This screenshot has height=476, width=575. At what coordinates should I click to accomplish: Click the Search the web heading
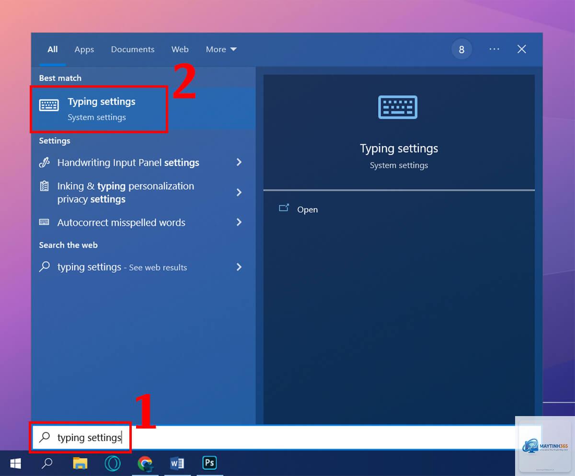click(x=68, y=245)
